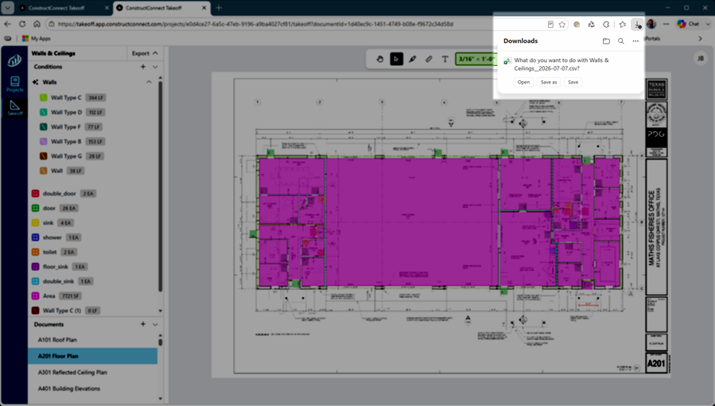Click the Wall Type D color swatch
This screenshot has height=406, width=715.
pyautogui.click(x=43, y=112)
